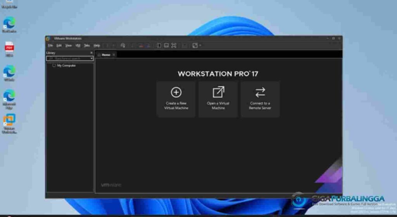The width and height of the screenshot is (397, 217).
Task: Open the Manage snapshots toolbar icon
Action: pos(148,46)
